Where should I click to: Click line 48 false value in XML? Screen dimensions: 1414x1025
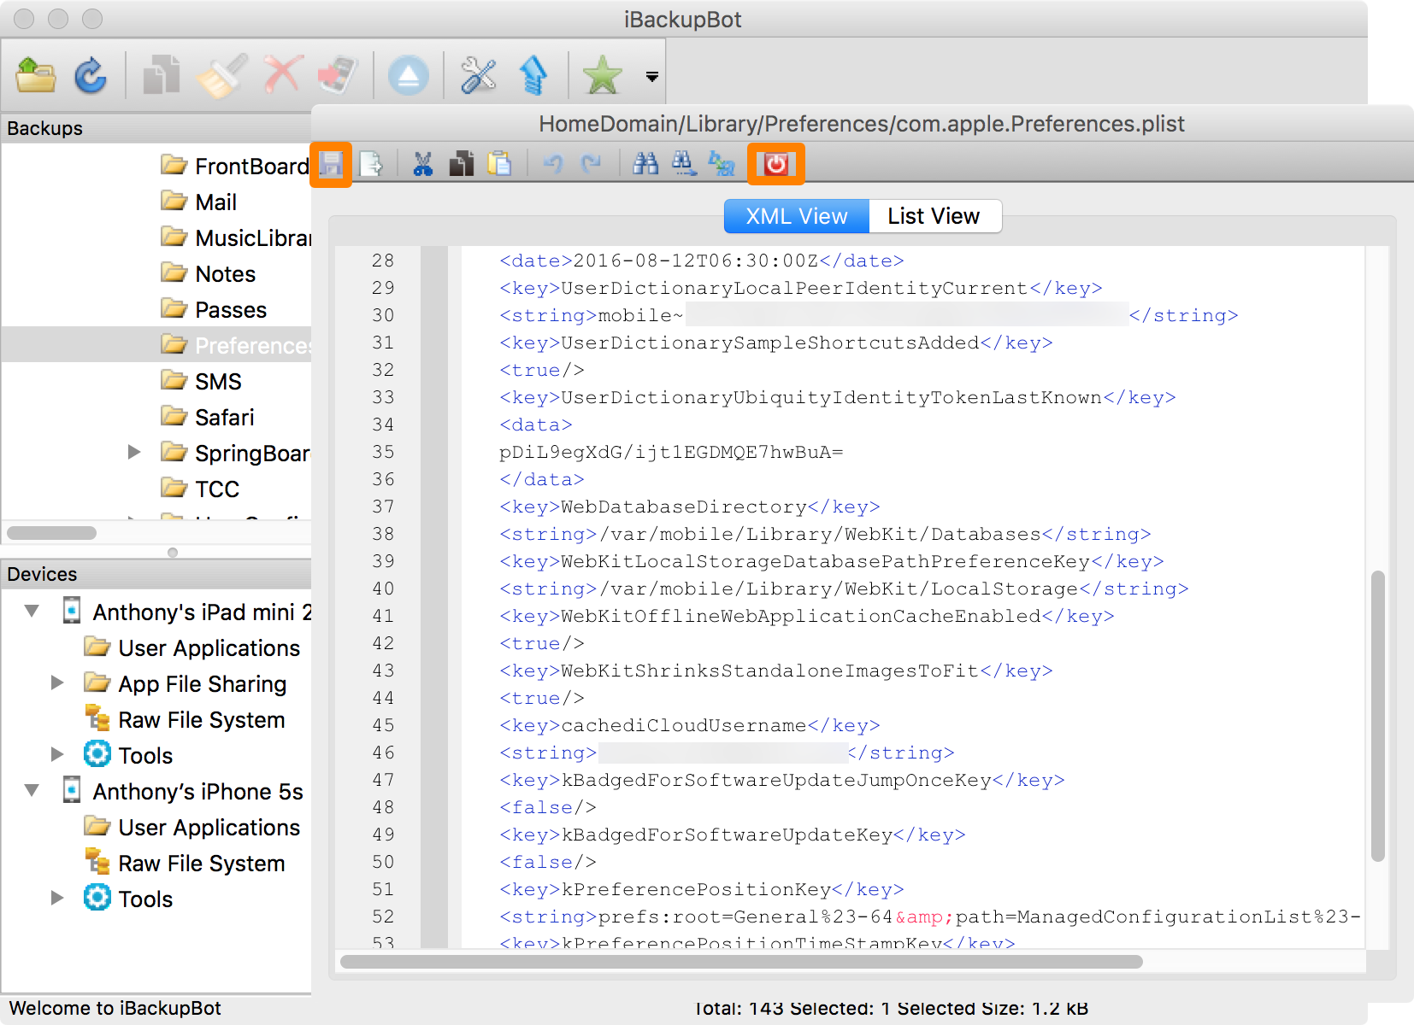pos(548,807)
